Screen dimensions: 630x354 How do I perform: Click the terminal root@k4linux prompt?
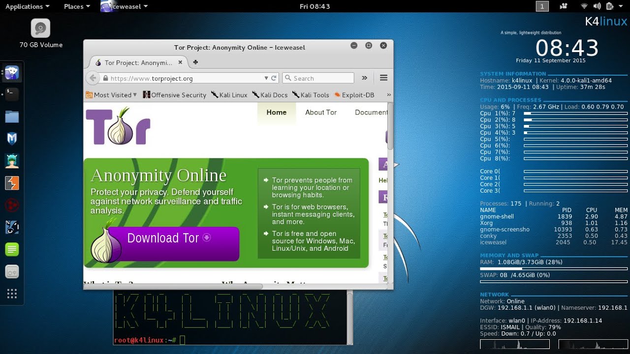pyautogui.click(x=145, y=340)
